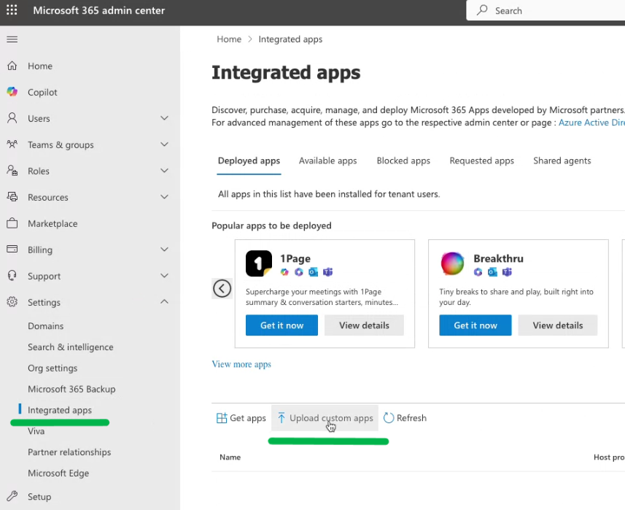Click Upload custom apps text
Image resolution: width=625 pixels, height=510 pixels.
[331, 418]
